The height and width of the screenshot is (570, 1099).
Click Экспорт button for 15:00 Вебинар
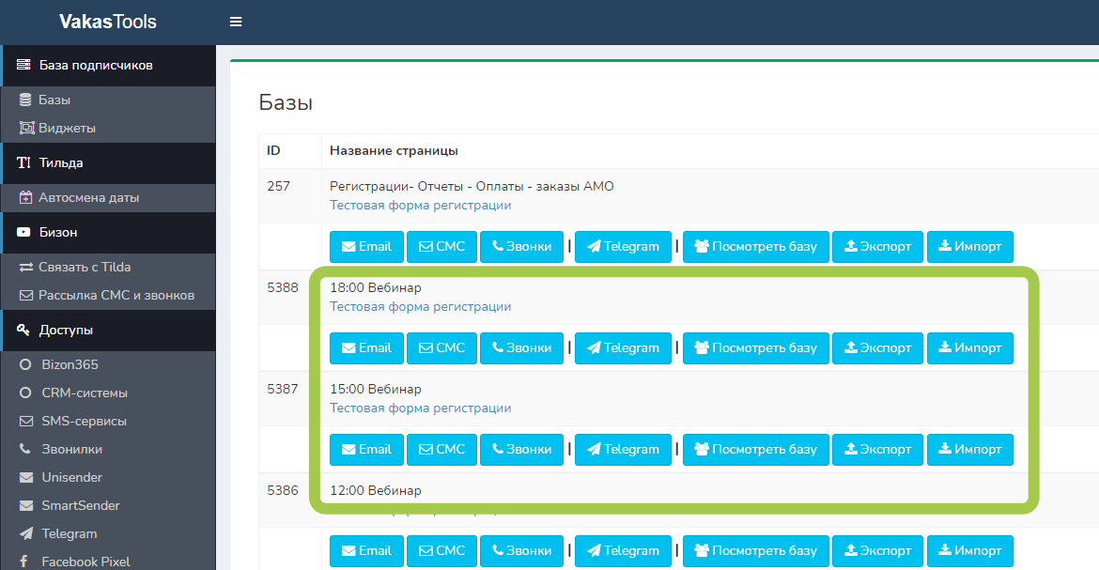pos(877,450)
